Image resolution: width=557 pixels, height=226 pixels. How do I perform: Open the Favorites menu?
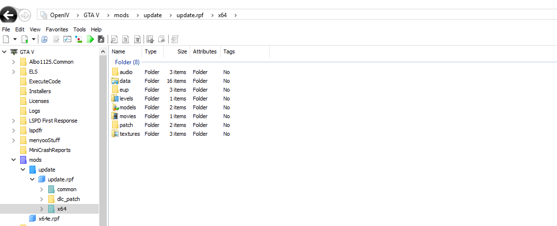(57, 29)
